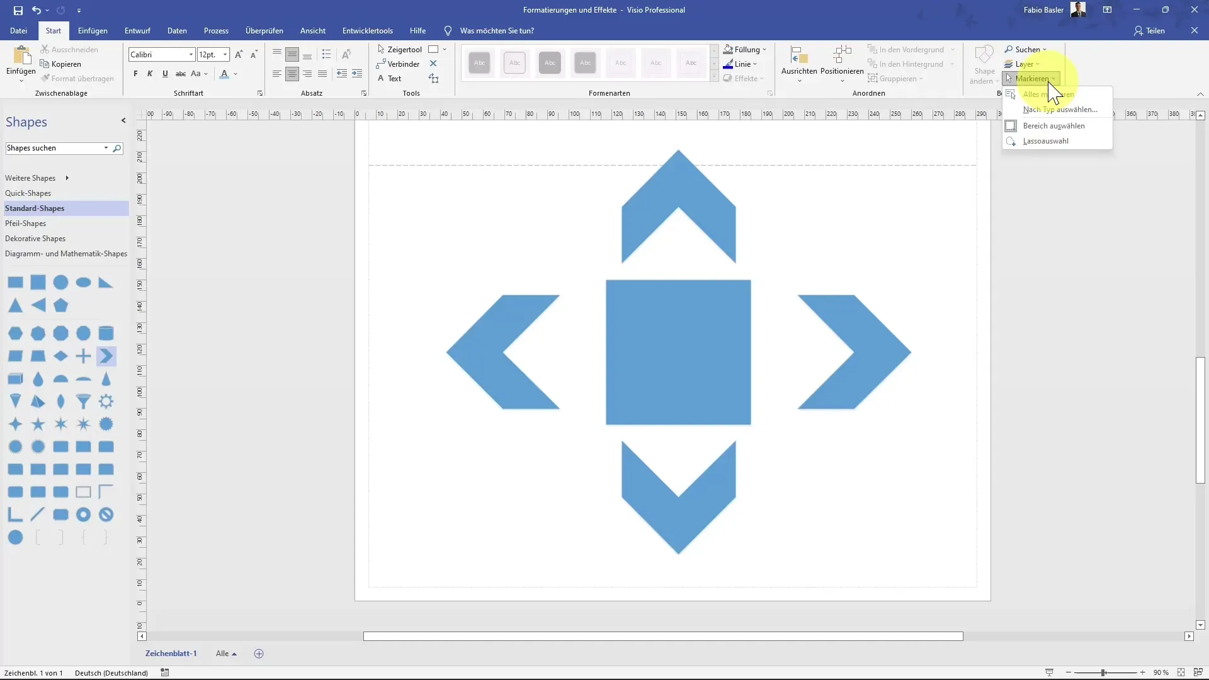
Task: Expand the Formenarten styles gallery
Action: click(714, 77)
